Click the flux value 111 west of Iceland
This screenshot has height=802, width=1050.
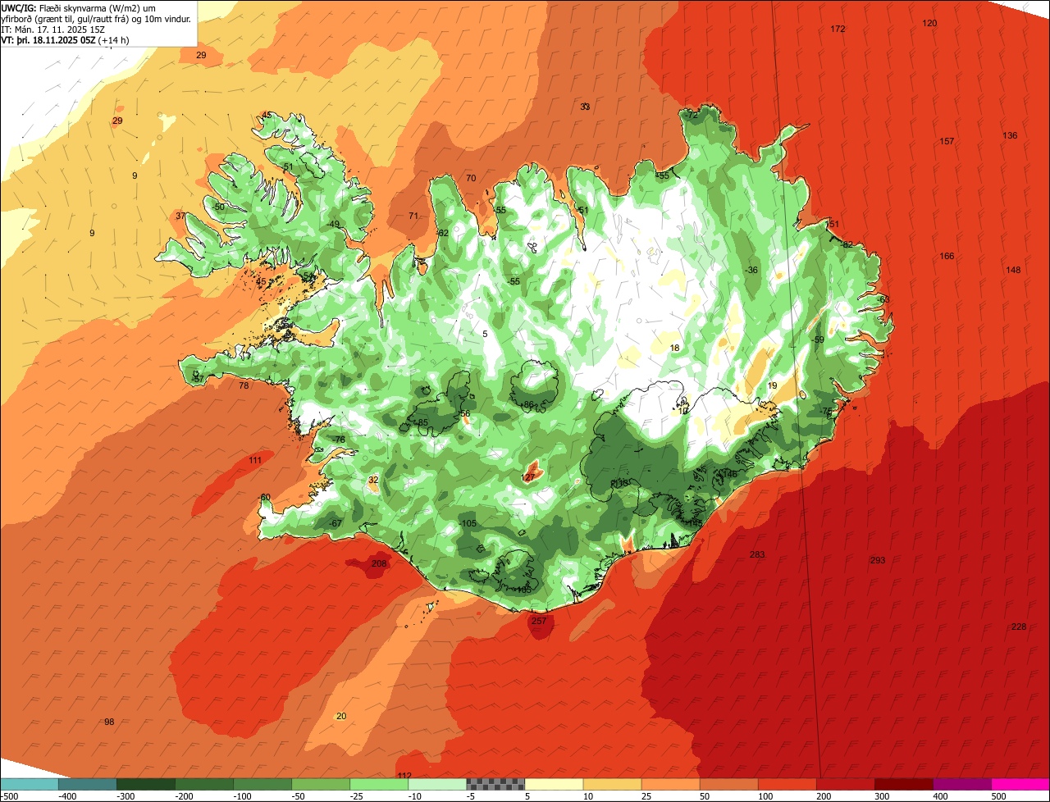tap(255, 461)
